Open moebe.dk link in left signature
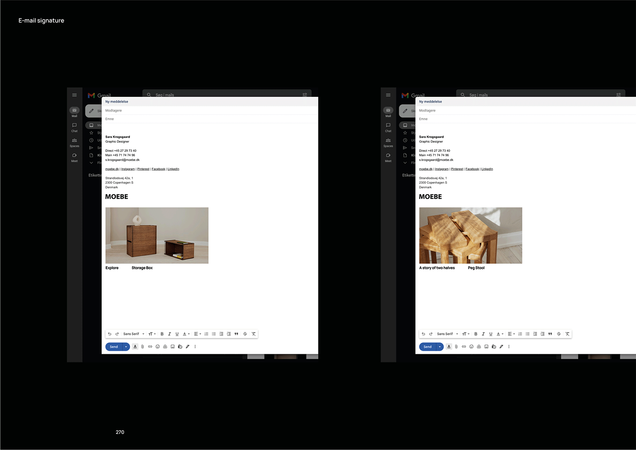Viewport: 636px width, 450px height. [x=112, y=169]
